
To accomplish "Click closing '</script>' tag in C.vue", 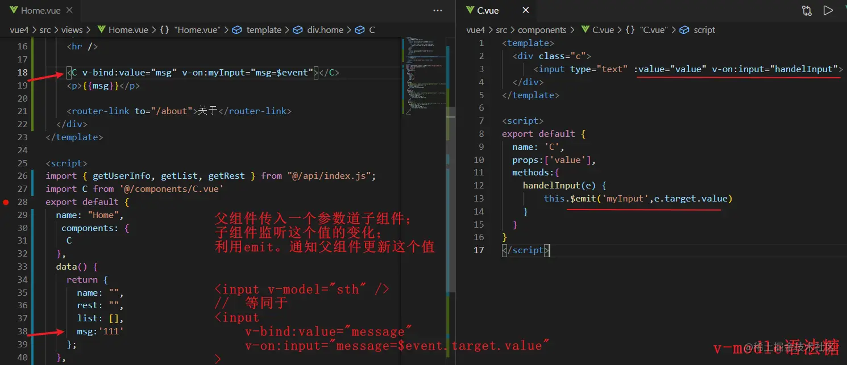I will click(x=526, y=250).
